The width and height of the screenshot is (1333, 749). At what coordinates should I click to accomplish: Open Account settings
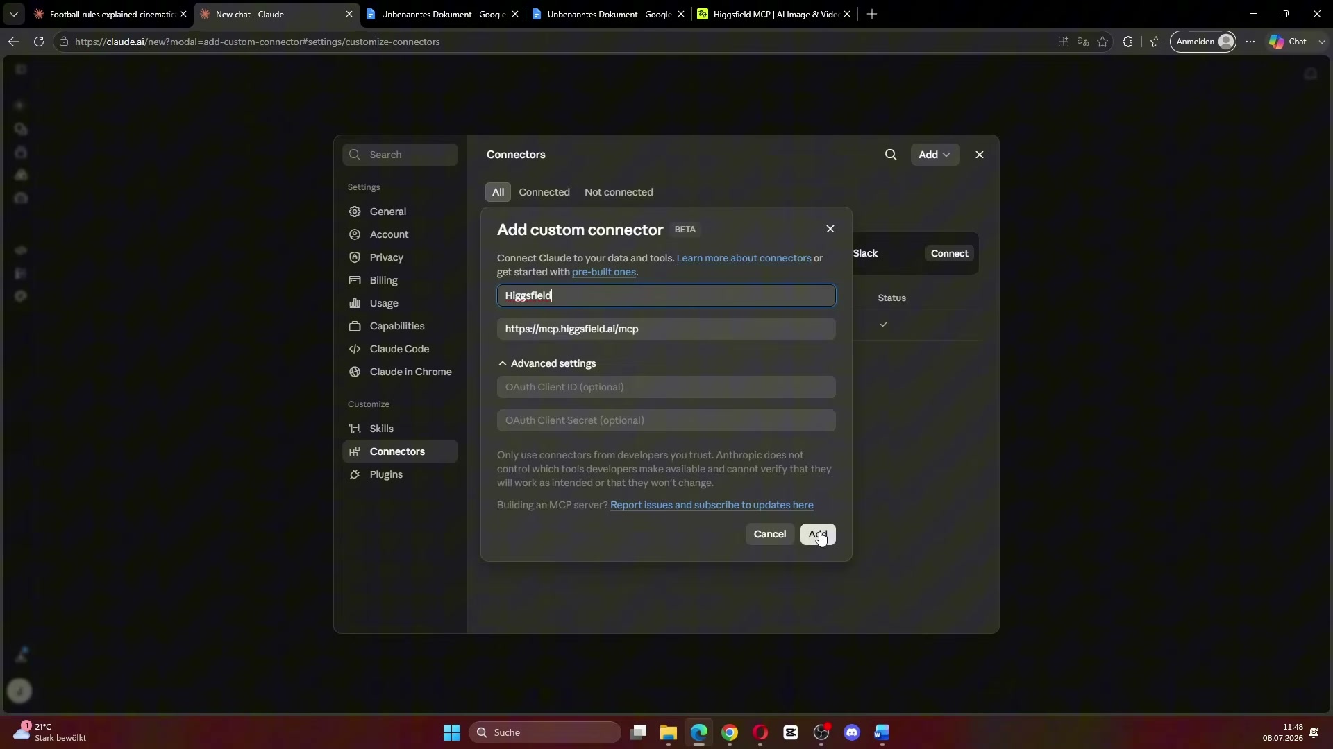coord(400,234)
